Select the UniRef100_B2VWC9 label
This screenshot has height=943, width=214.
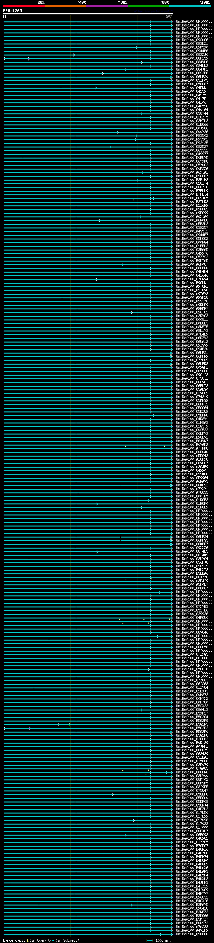[192, 393]
